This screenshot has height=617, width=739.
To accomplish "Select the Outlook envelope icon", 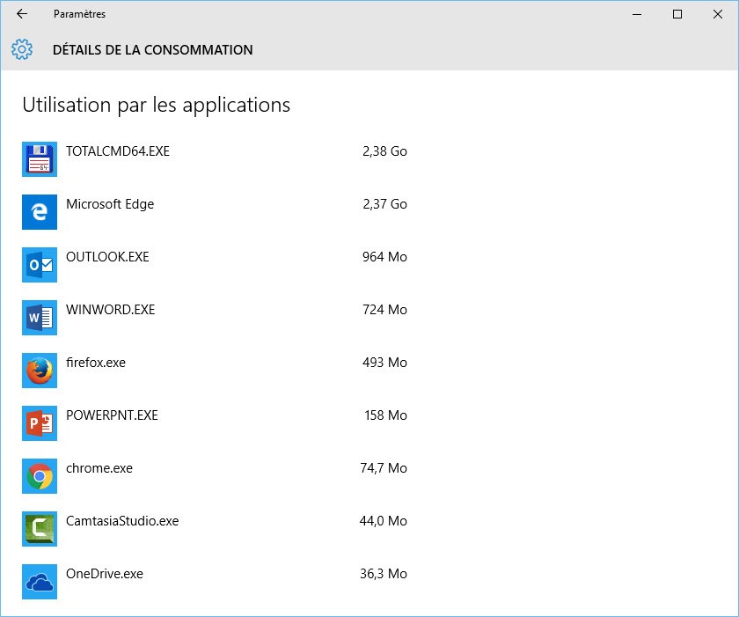I will click(39, 265).
